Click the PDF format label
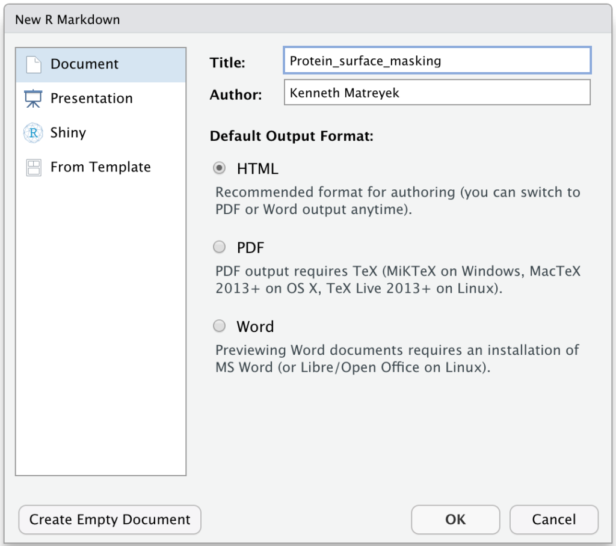The height and width of the screenshot is (546, 616). (250, 248)
